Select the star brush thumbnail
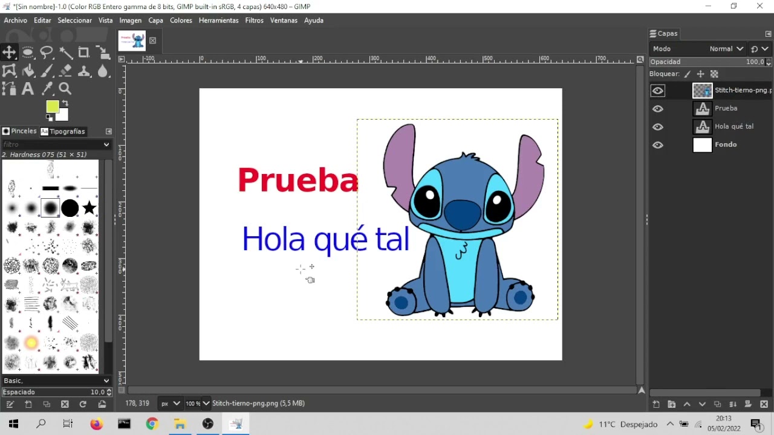The image size is (774, 435). pos(89,208)
